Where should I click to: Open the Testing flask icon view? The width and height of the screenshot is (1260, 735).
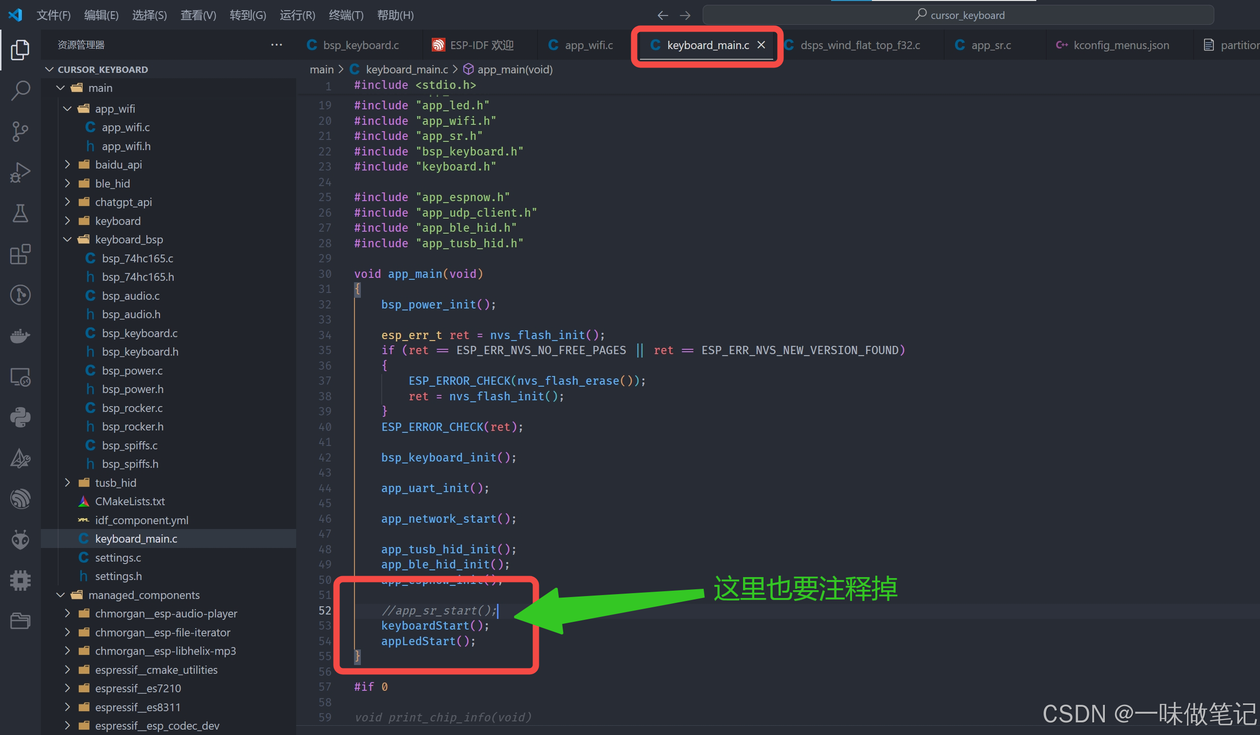click(x=20, y=213)
